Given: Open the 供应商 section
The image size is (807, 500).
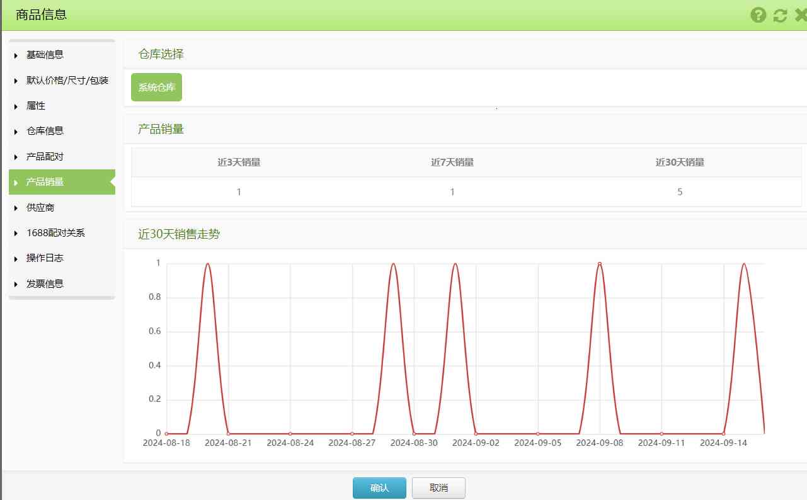Looking at the screenshot, I should point(40,208).
